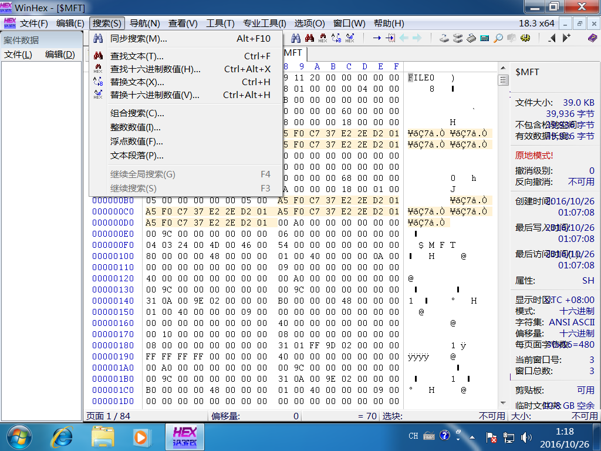The image size is (601, 451).
Task: Open the 窗口(W) menu
Action: tap(349, 23)
